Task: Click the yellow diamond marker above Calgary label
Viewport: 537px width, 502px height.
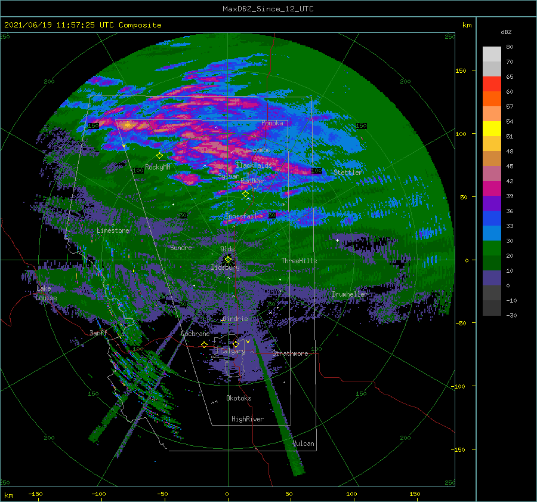Action: [x=236, y=344]
